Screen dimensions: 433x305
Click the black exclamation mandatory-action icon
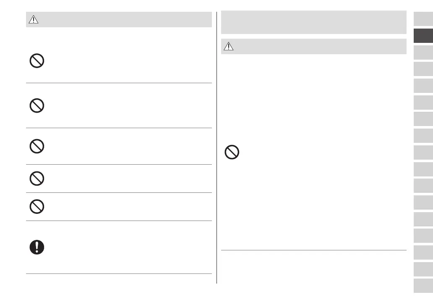pos(37,247)
